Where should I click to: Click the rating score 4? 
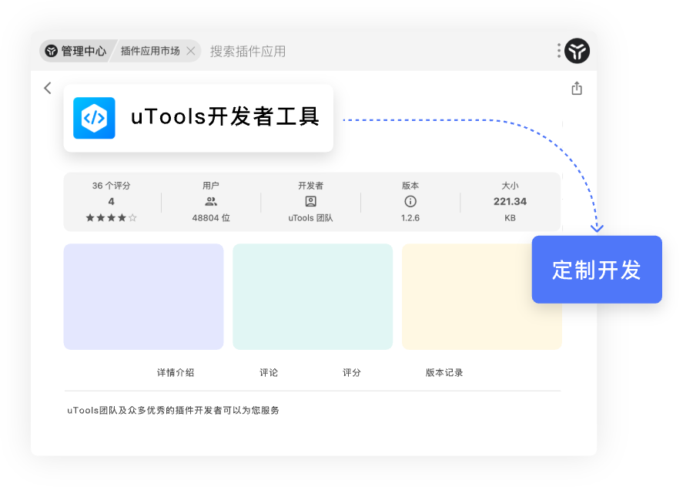coord(112,202)
